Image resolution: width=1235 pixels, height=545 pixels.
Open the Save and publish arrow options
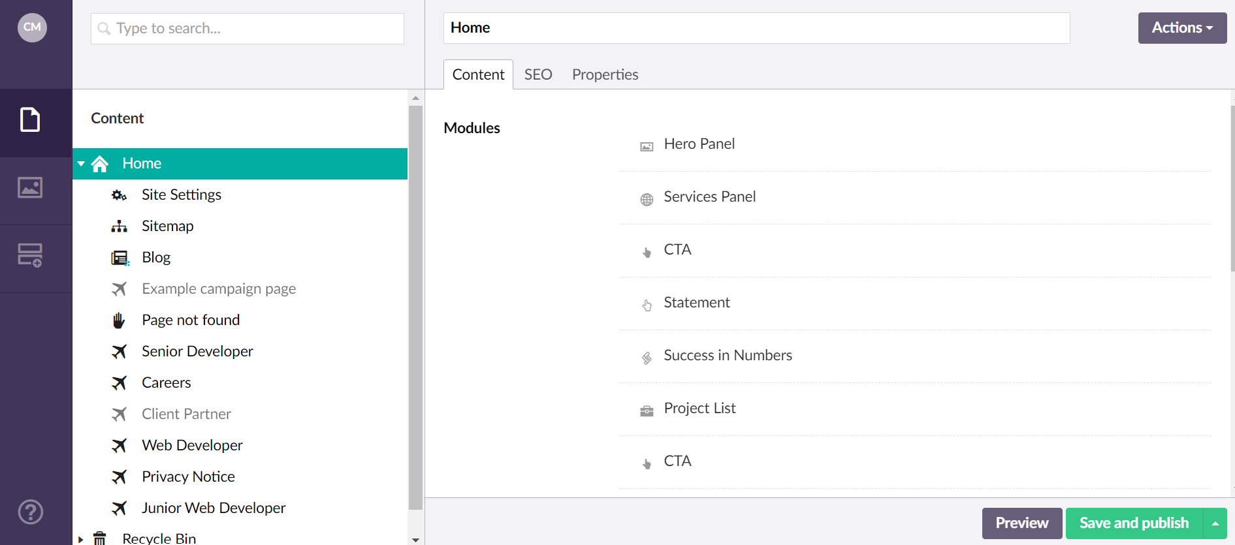click(1215, 523)
